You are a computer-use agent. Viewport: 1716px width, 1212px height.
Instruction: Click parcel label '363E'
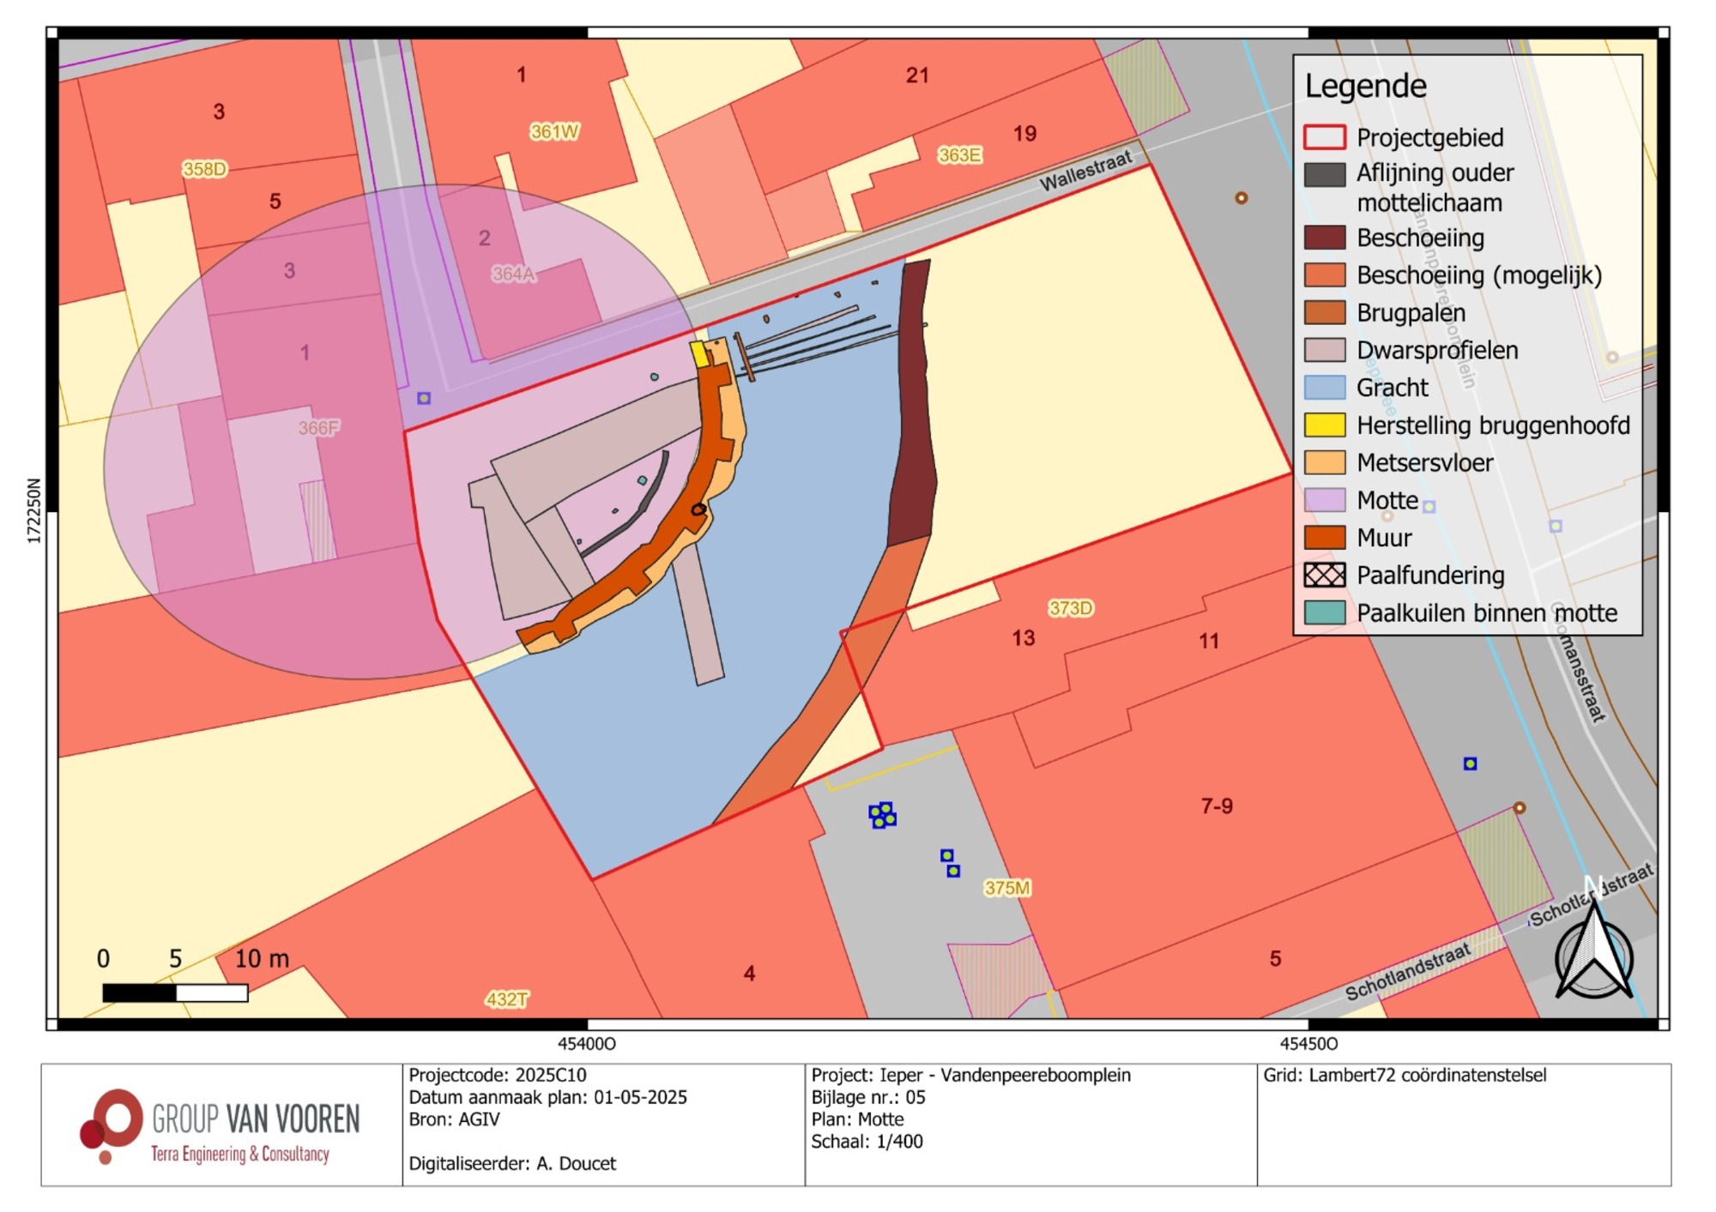959,155
